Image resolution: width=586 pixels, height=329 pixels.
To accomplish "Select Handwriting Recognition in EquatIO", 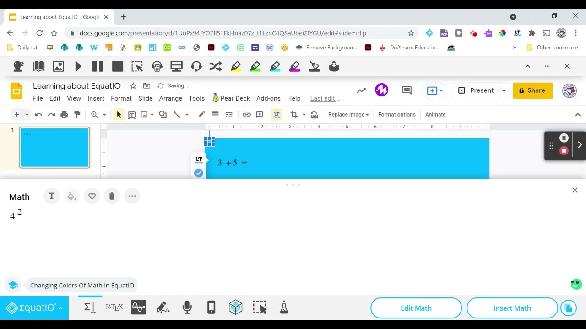I will [163, 308].
